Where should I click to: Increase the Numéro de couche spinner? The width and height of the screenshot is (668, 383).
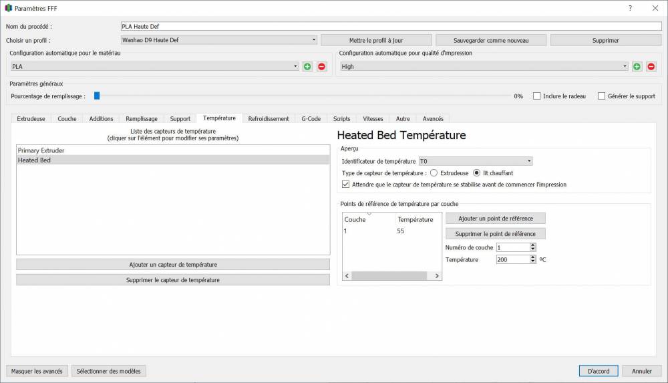click(532, 245)
